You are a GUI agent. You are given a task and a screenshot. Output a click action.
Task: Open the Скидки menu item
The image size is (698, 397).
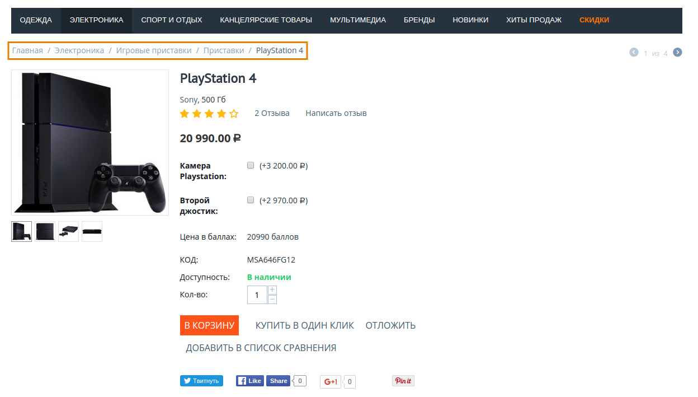(x=594, y=20)
